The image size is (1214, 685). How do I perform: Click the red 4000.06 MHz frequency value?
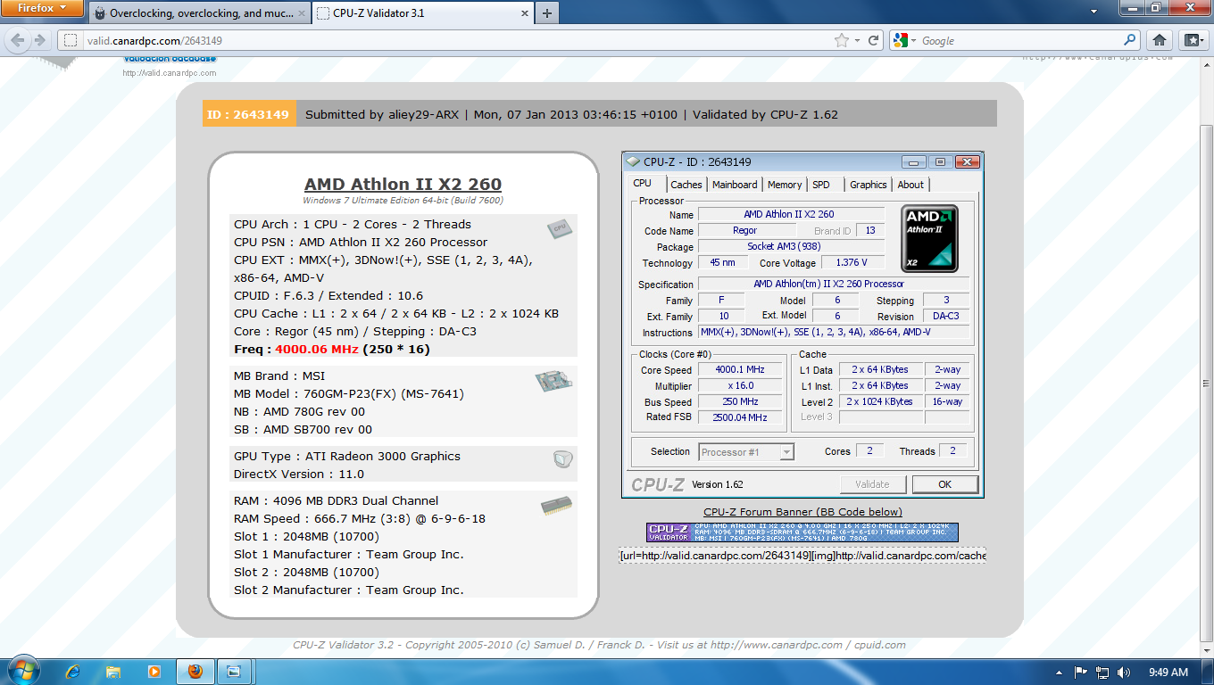[x=316, y=349]
